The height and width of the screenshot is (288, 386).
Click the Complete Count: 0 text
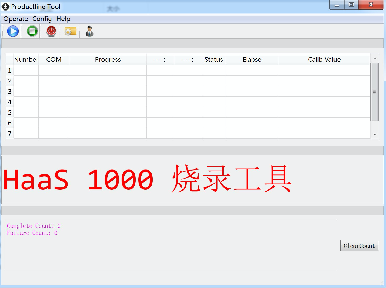[x=34, y=226]
